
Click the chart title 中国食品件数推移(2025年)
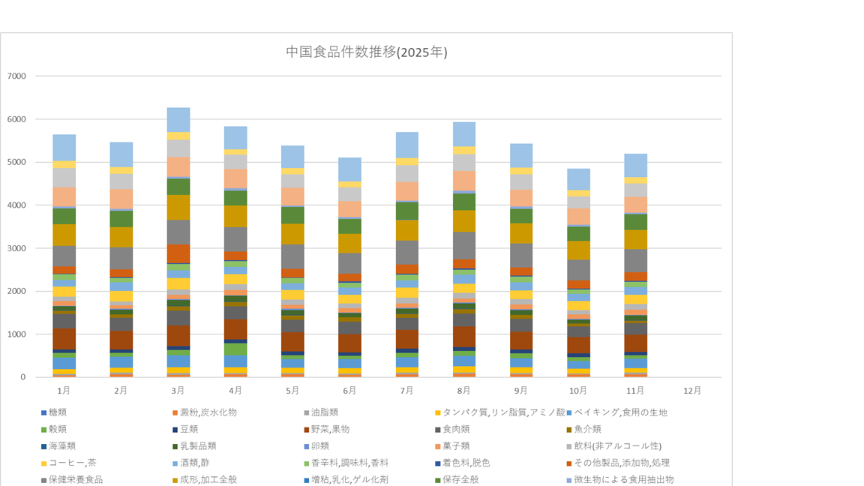tap(367, 52)
